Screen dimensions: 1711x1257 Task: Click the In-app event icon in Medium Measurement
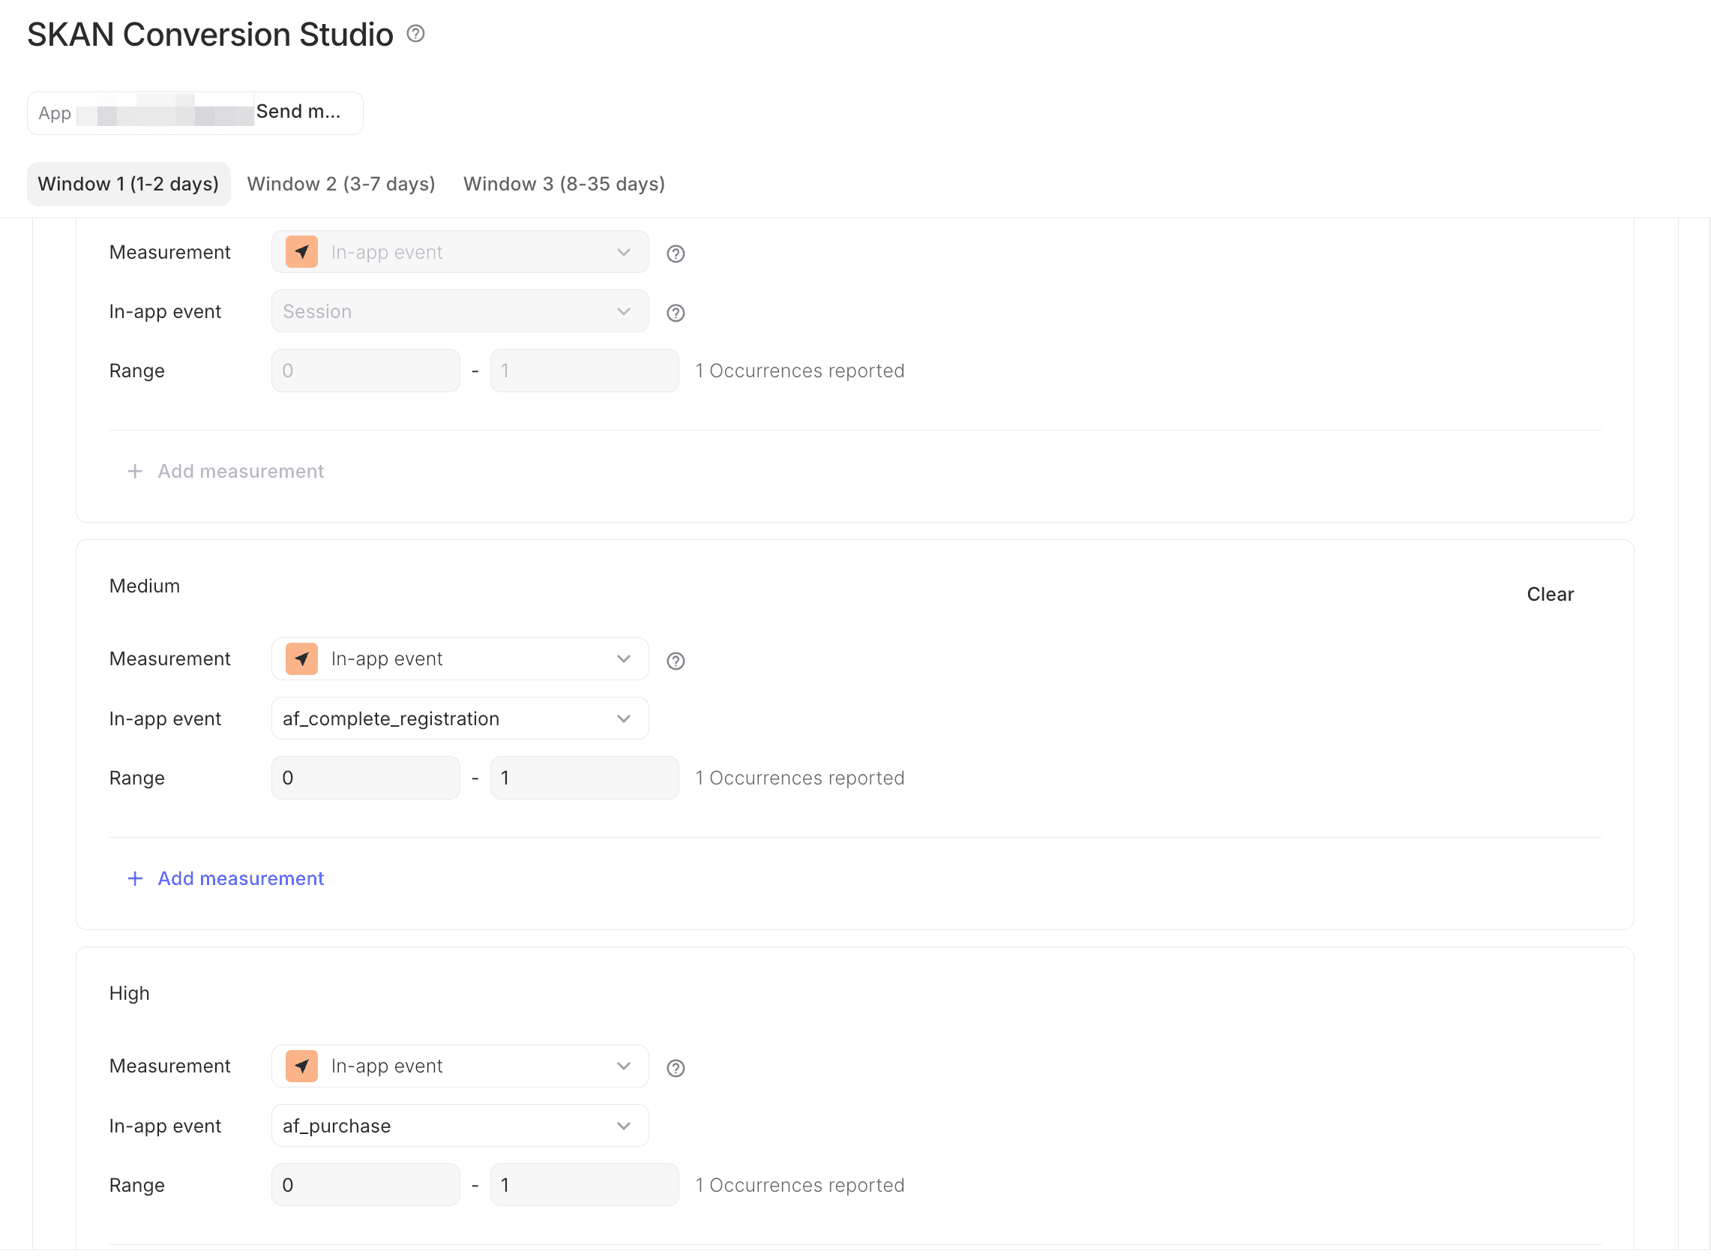[302, 659]
